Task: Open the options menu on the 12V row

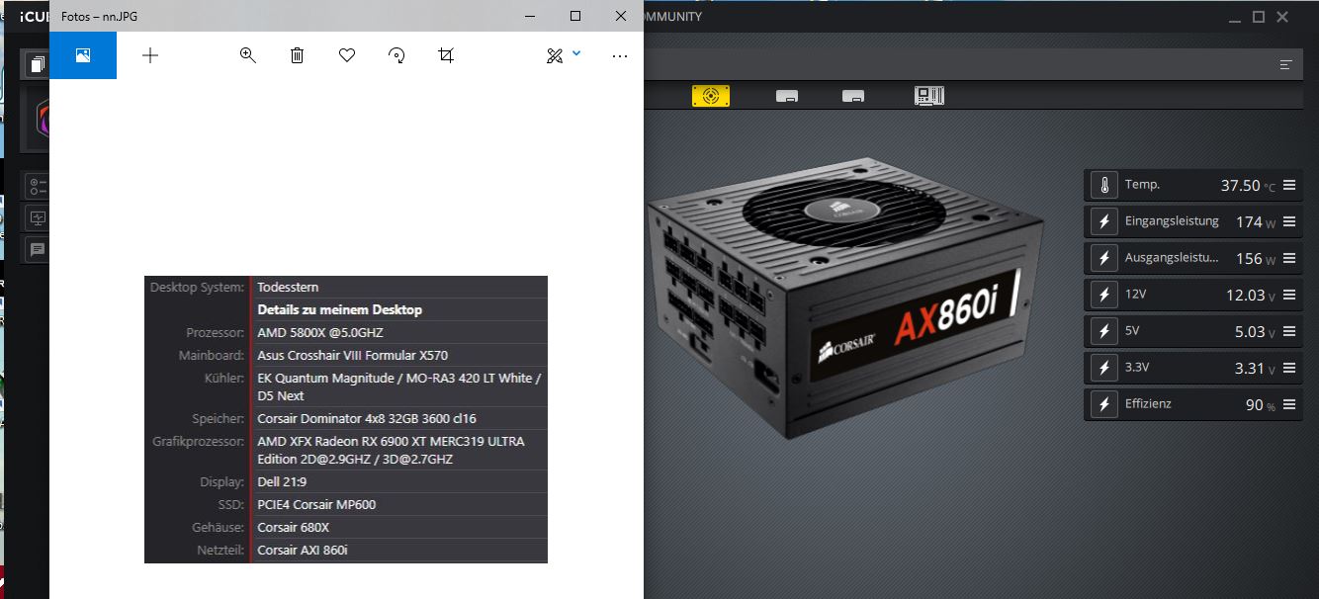Action: 1288,295
